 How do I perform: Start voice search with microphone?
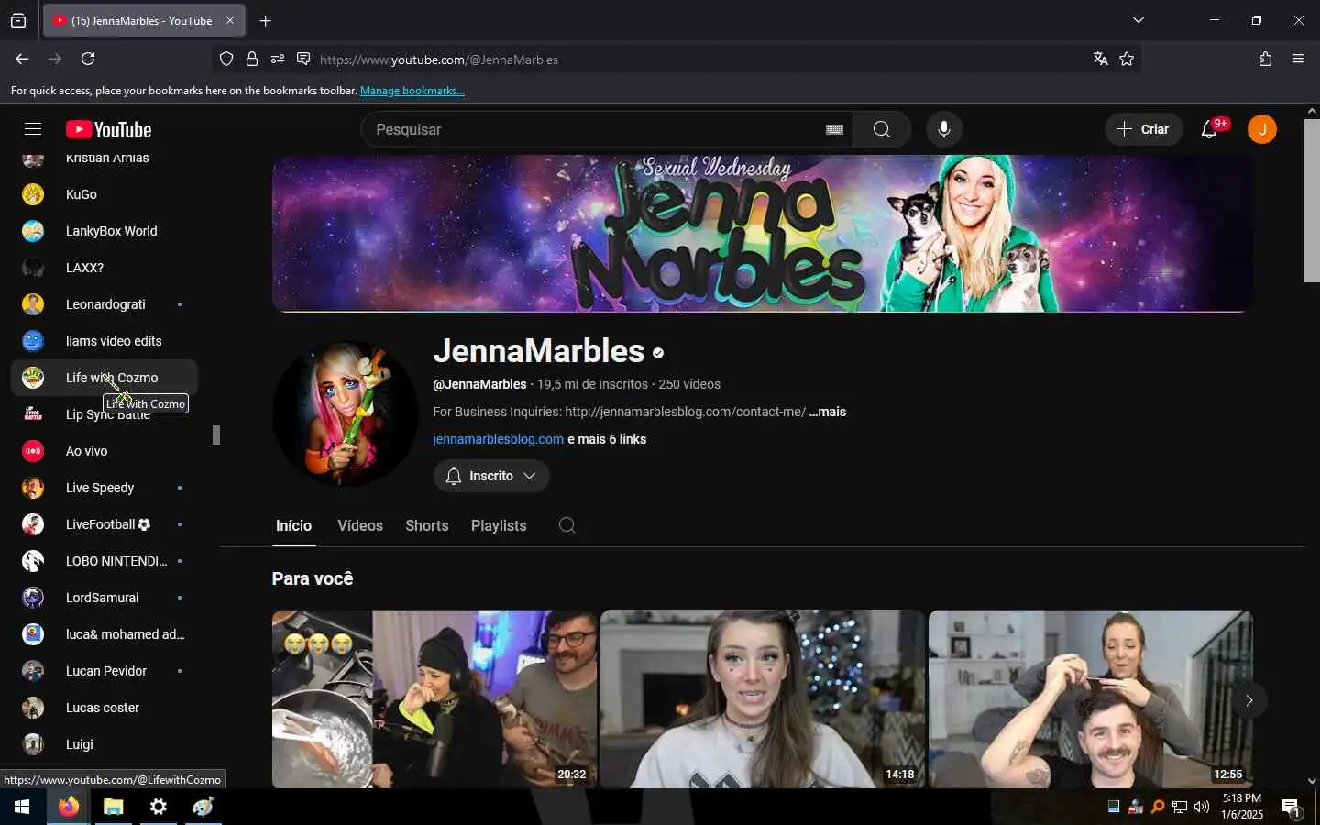click(x=944, y=129)
